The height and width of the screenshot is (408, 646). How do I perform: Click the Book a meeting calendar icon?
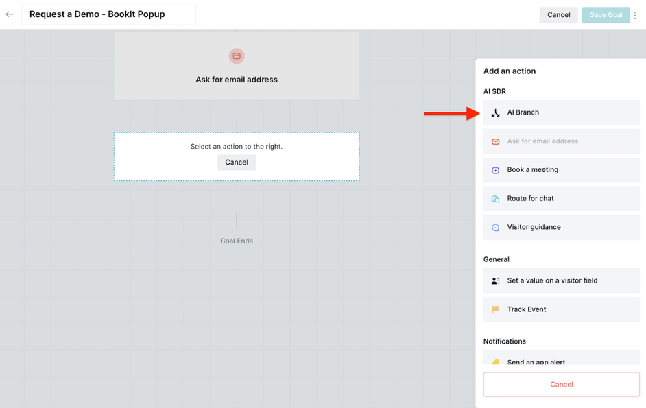495,170
